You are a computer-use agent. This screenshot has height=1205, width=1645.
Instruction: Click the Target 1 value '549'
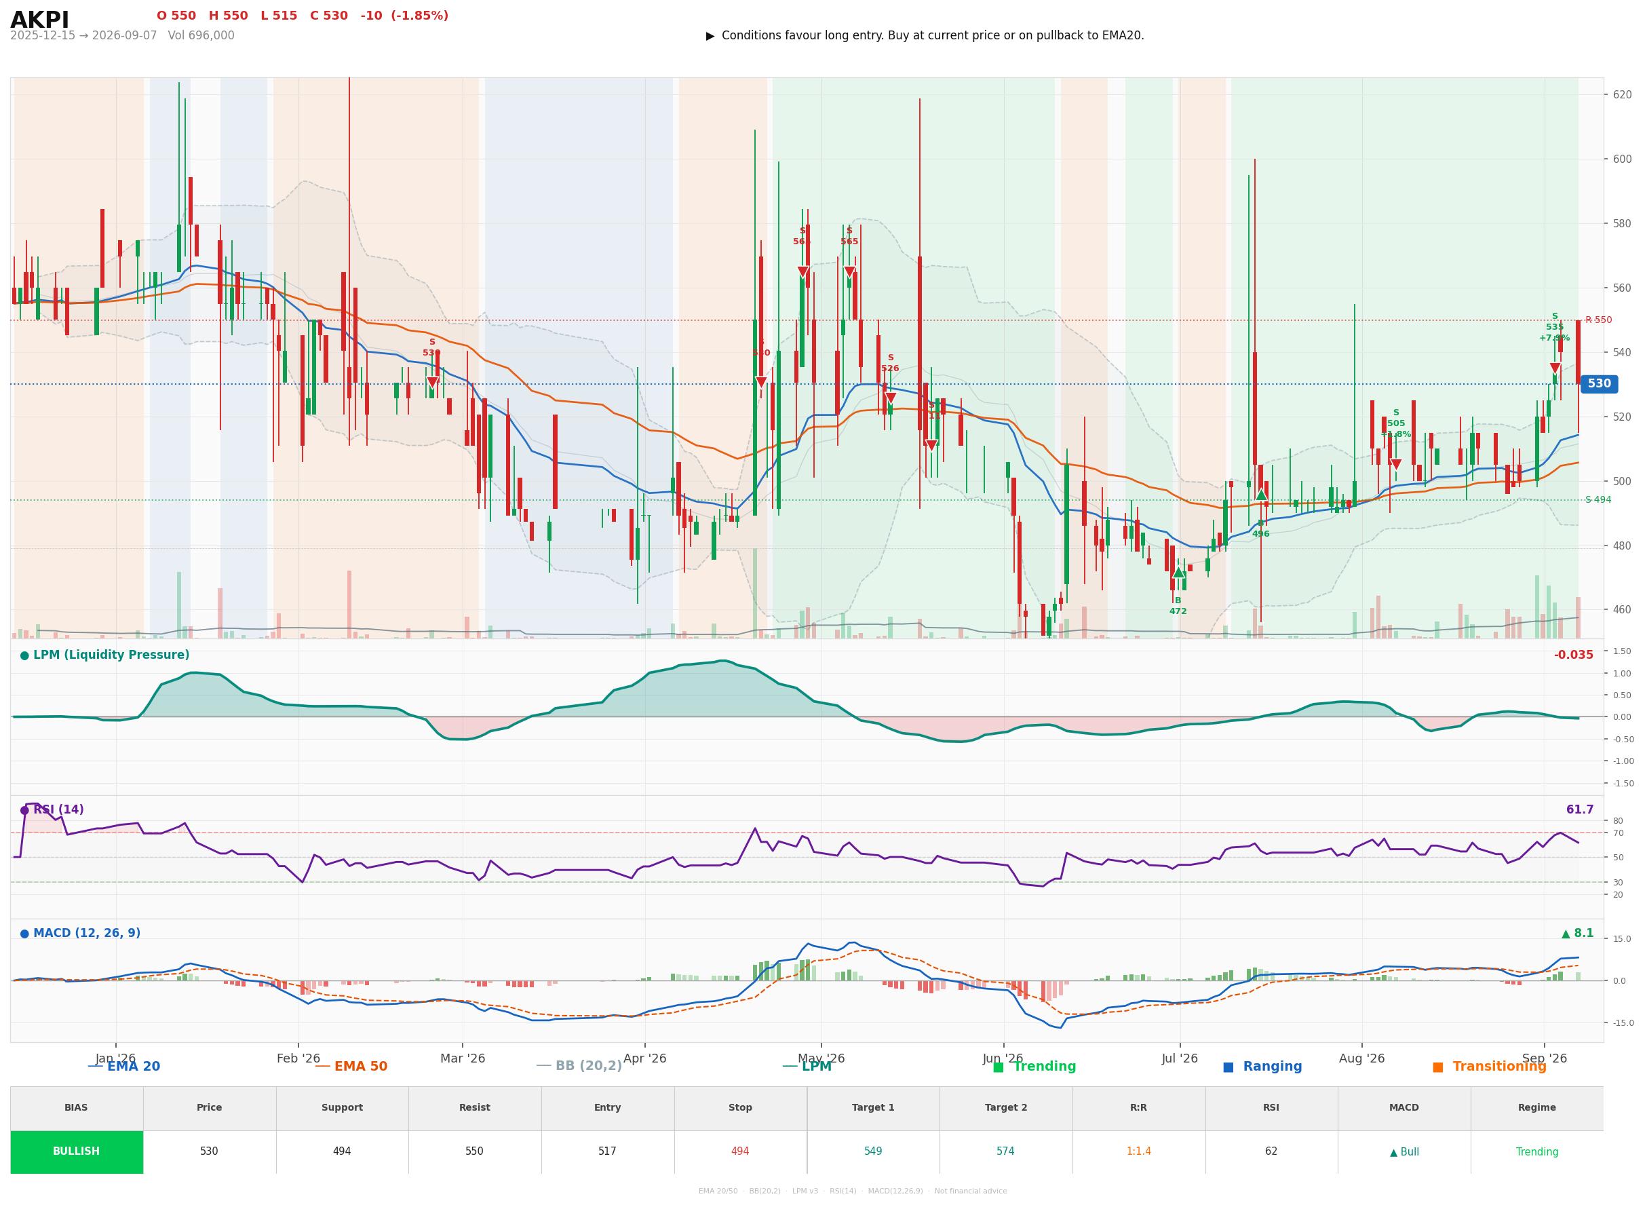[873, 1152]
